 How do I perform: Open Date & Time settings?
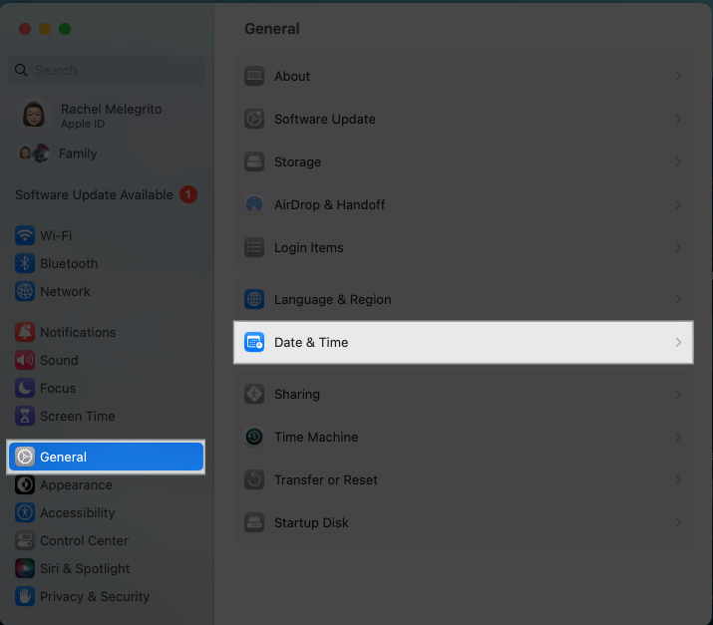[464, 342]
